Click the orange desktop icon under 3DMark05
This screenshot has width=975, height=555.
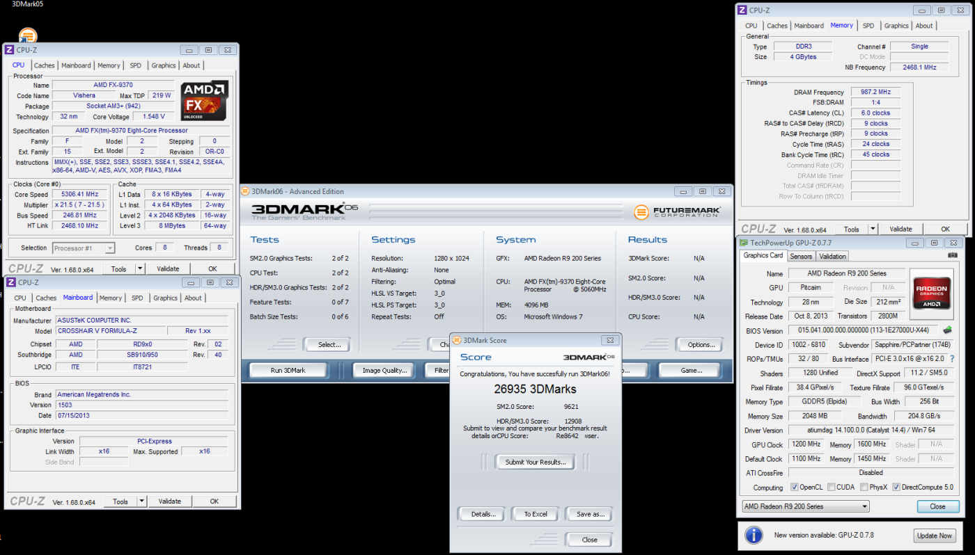[27, 35]
